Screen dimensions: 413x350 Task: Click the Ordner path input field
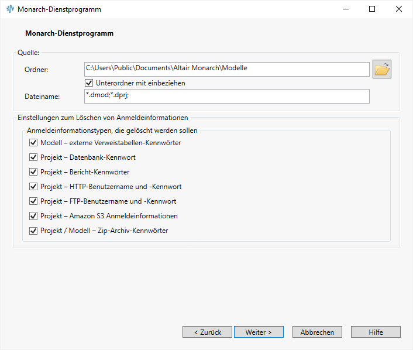tap(227, 69)
